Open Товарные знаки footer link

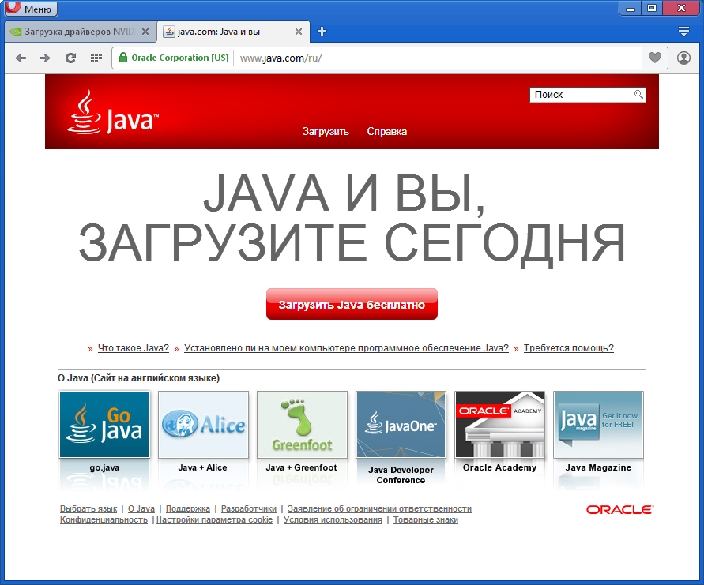[426, 519]
